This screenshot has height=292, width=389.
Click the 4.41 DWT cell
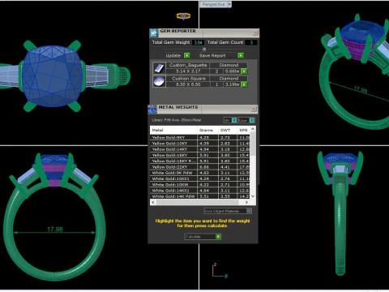[x=228, y=167]
